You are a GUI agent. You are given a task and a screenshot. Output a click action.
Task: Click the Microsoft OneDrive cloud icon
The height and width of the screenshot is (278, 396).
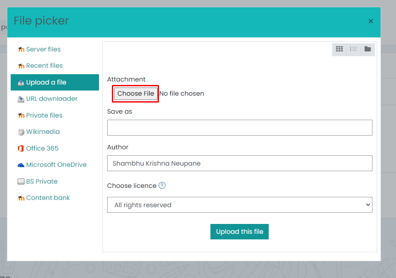21,165
